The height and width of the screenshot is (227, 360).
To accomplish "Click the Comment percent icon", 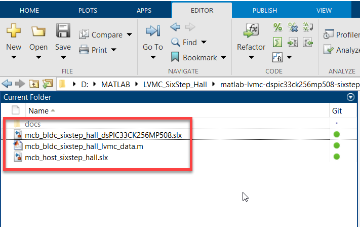I will point(277,27).
